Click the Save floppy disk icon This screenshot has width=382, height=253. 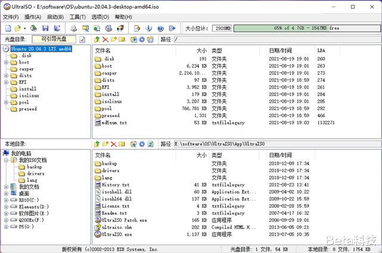pyautogui.click(x=45, y=28)
